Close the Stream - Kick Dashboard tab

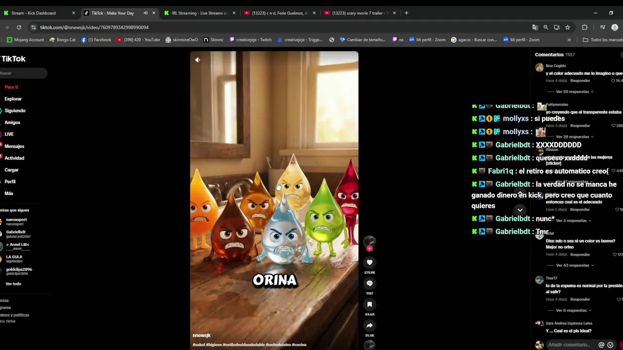pyautogui.click(x=73, y=13)
